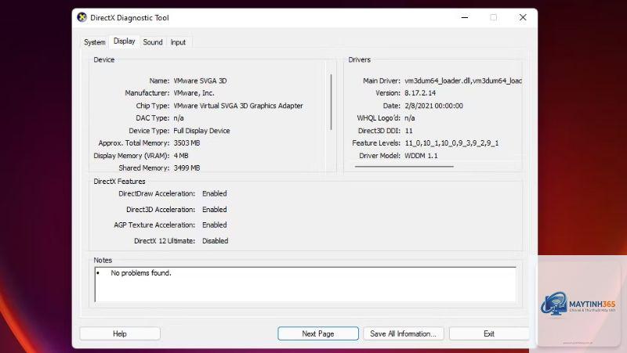
Task: Switch to the System tab
Action: coord(95,42)
